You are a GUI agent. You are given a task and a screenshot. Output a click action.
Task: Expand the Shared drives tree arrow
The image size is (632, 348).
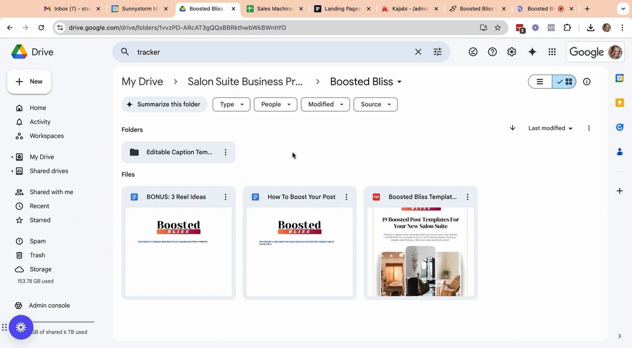pos(12,171)
